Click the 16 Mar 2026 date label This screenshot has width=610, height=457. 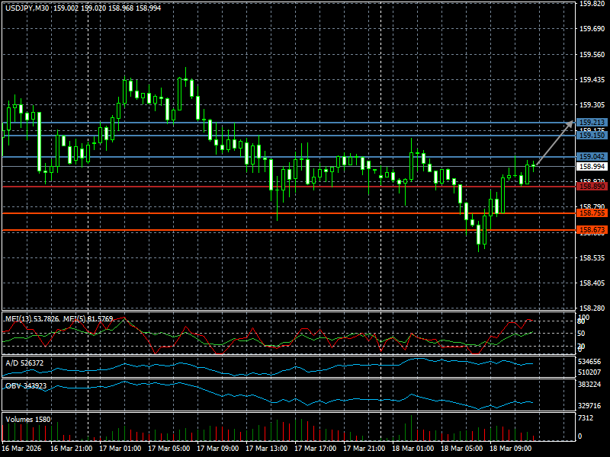coord(23,449)
